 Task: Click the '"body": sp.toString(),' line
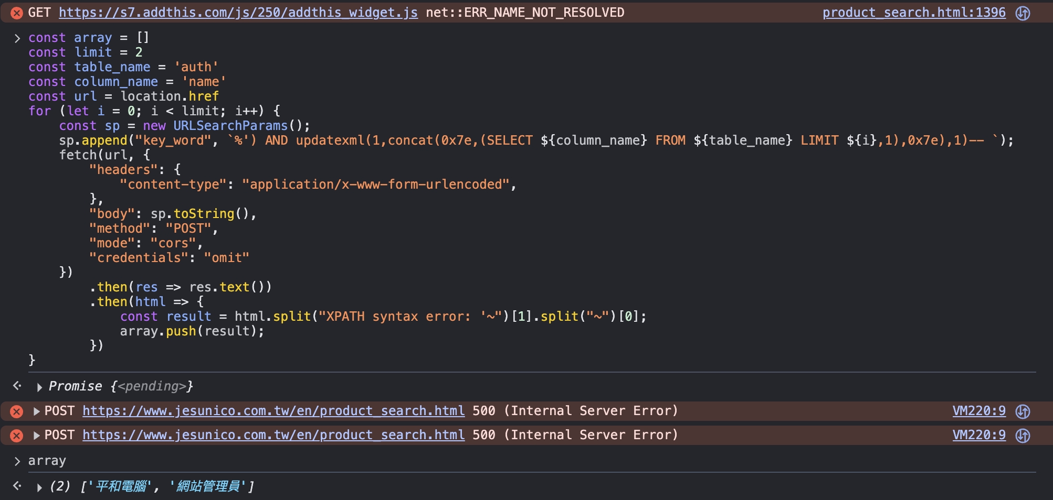point(173,214)
